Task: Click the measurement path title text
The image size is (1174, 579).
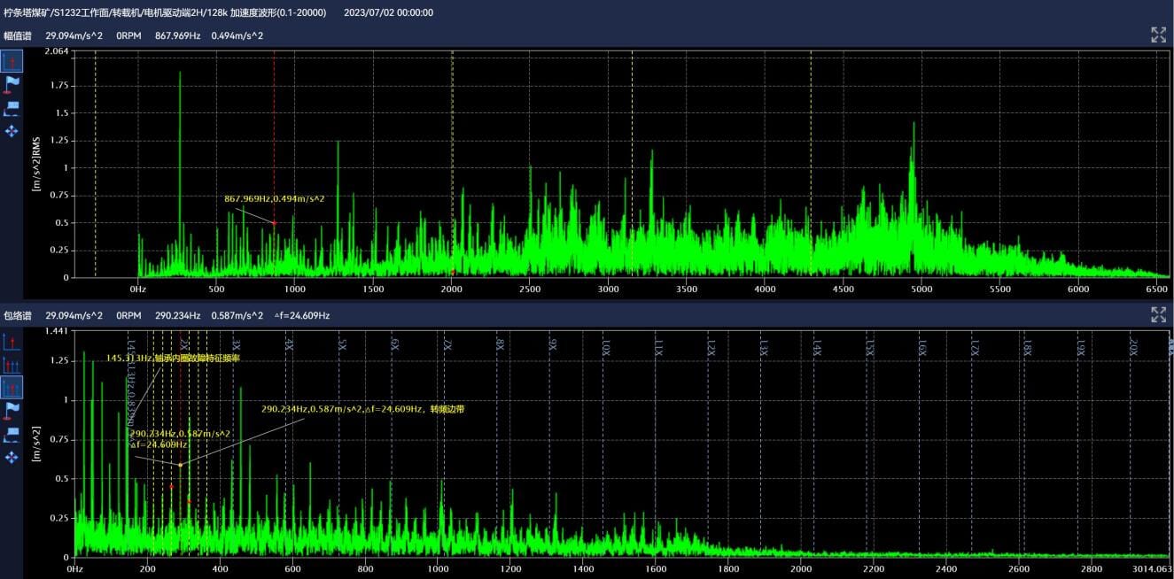Action: [x=165, y=12]
